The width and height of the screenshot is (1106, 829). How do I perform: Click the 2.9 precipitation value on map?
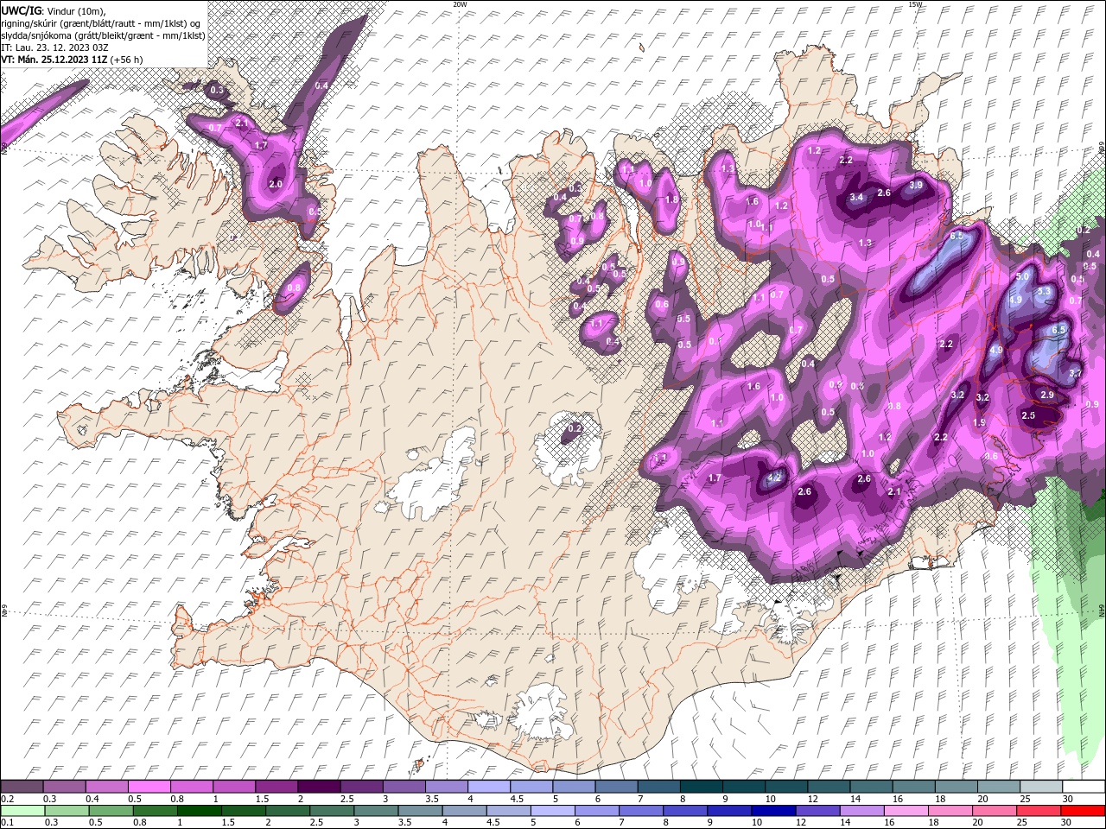[1047, 395]
